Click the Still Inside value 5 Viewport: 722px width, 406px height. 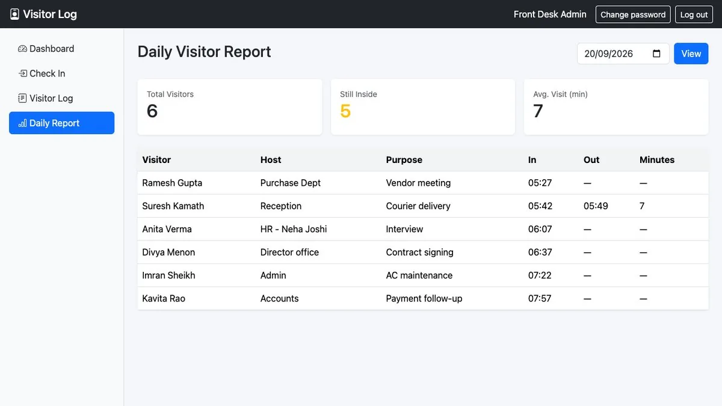click(x=345, y=111)
